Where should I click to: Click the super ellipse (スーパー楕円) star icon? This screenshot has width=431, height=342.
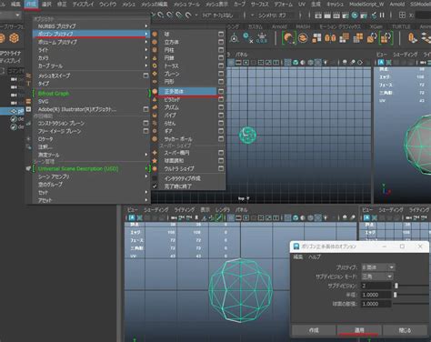pos(155,153)
